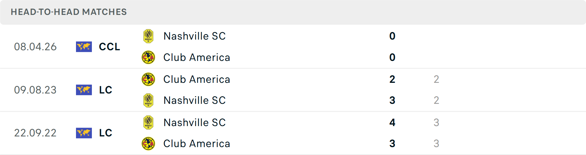Open match dated 09.08.23

35,90
